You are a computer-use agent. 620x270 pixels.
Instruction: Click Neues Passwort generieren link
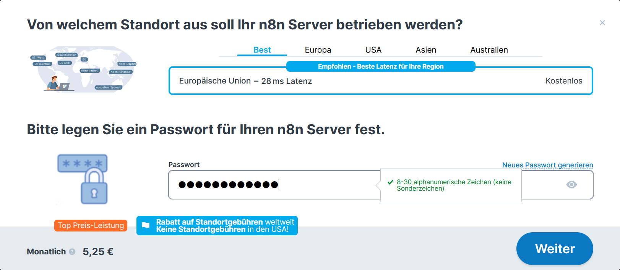(547, 165)
